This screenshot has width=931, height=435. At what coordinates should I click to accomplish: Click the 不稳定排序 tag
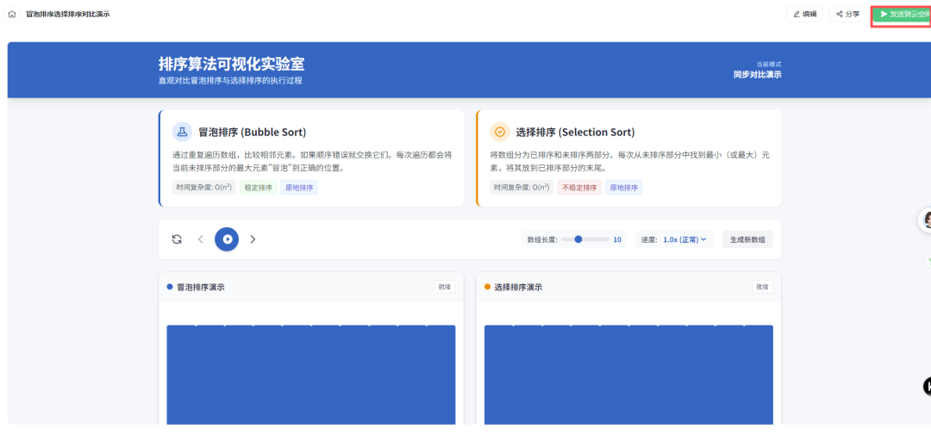pos(579,188)
